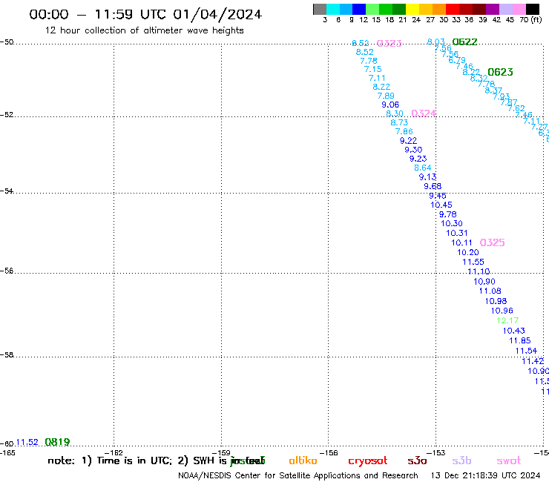This screenshot has height=482, width=549.
Task: Click the pink time marker 0325
Action: click(493, 242)
